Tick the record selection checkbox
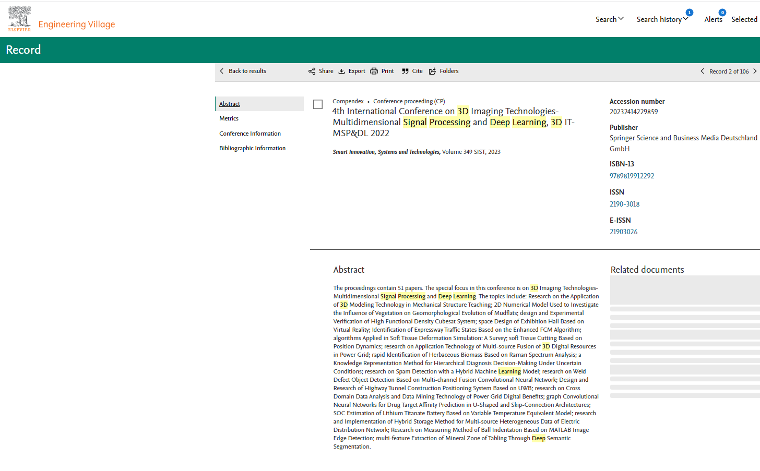Image resolution: width=760 pixels, height=471 pixels. (x=318, y=104)
